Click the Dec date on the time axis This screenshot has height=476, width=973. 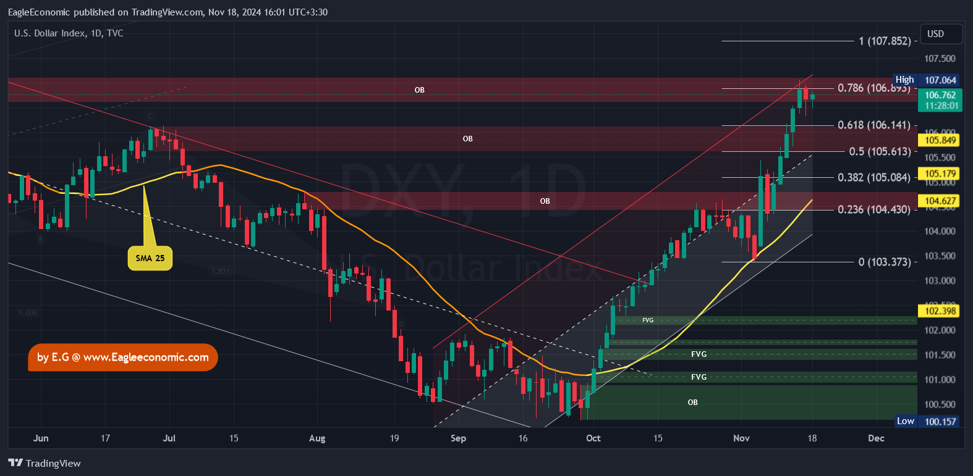876,438
